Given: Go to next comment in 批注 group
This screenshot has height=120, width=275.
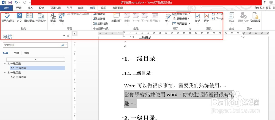Looking at the screenshot, I should click(x=145, y=17).
